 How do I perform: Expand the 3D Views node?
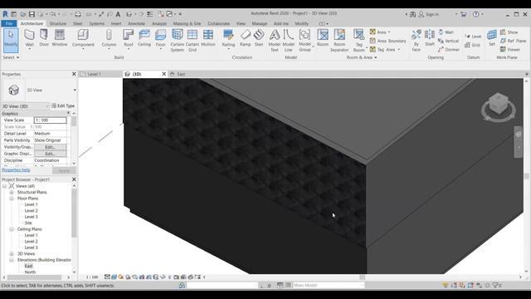12,253
